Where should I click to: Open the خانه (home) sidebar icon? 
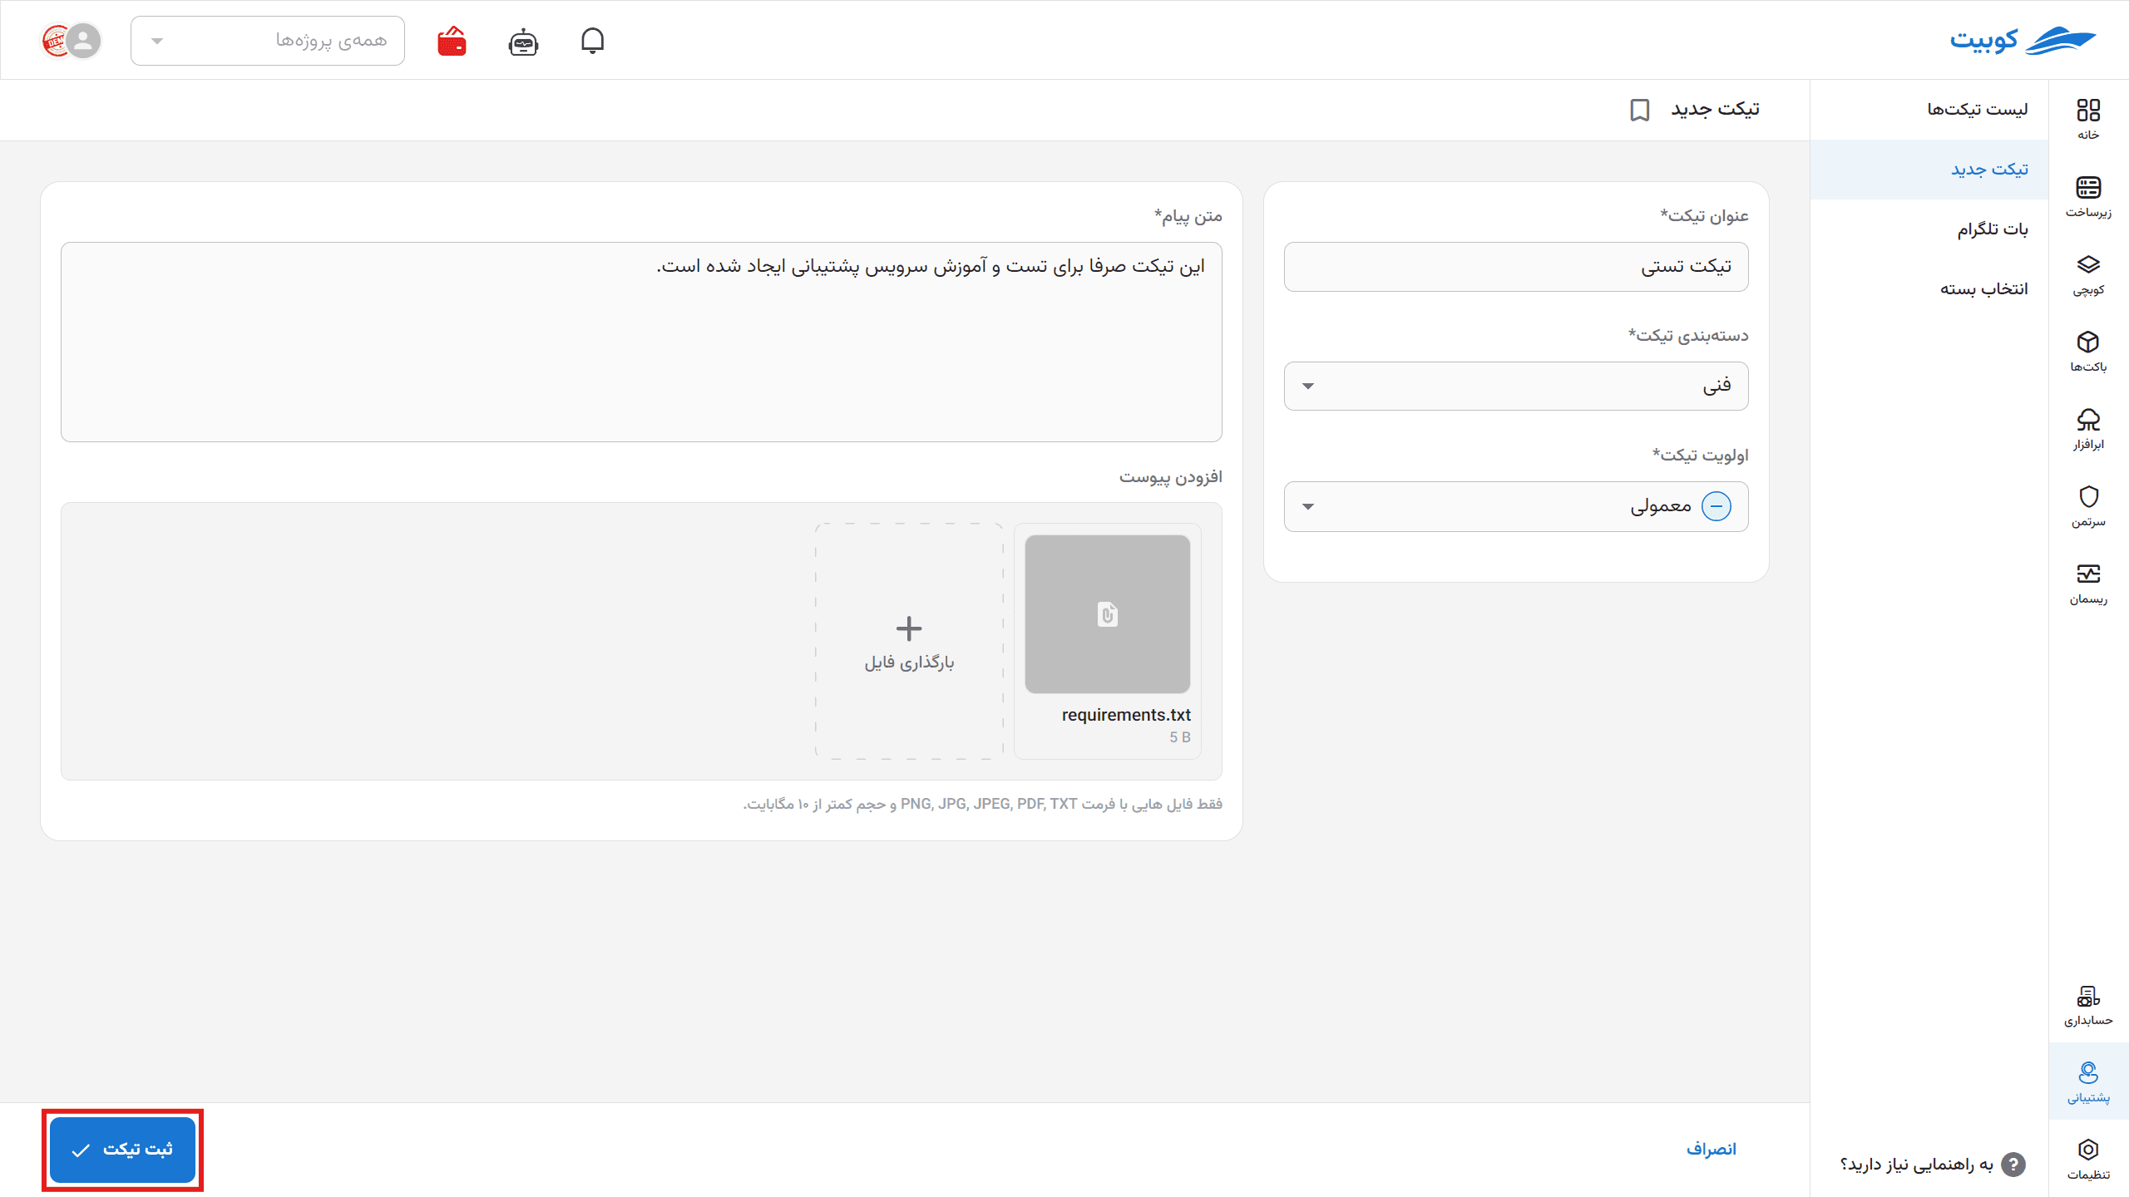point(2088,120)
